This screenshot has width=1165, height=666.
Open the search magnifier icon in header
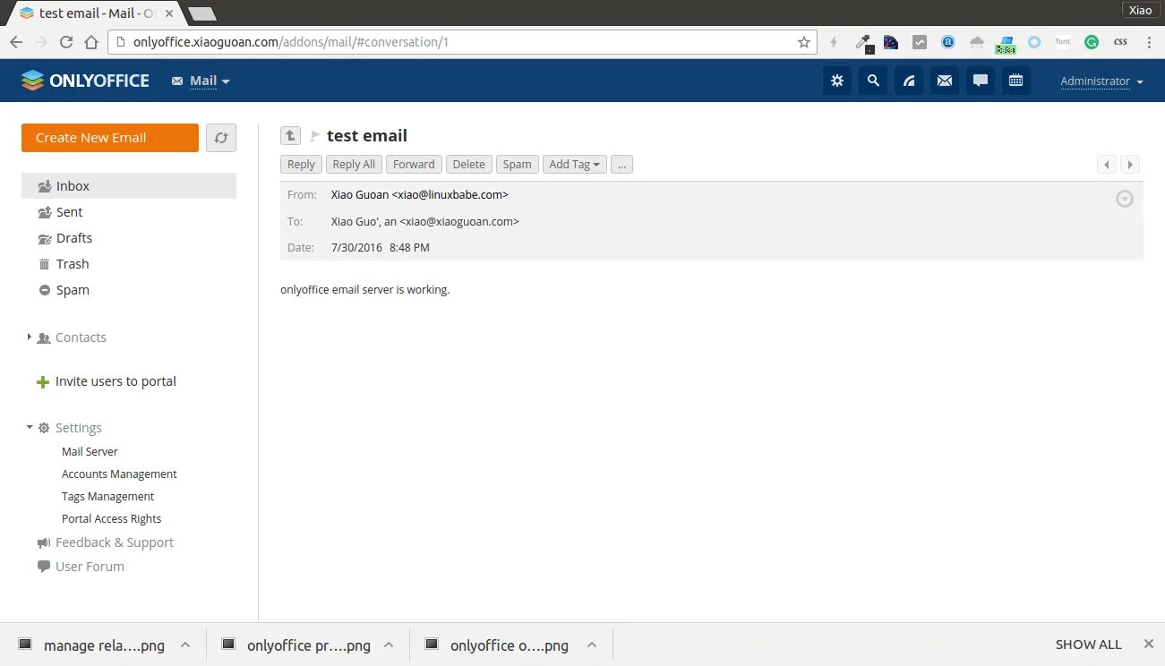point(873,81)
